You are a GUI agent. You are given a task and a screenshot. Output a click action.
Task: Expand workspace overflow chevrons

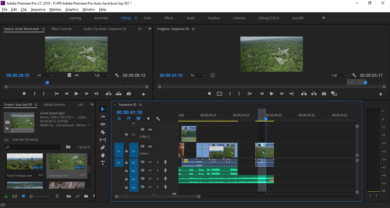point(324,18)
